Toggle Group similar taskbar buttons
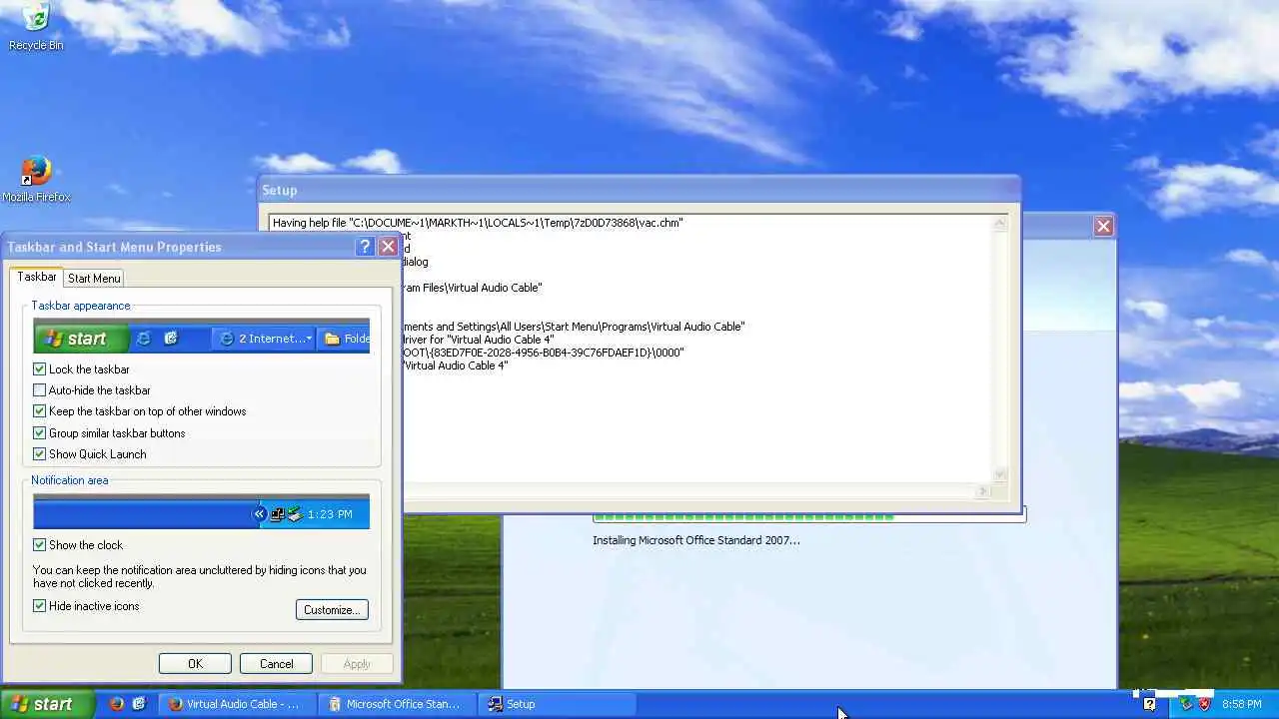The height and width of the screenshot is (719, 1279). tap(40, 433)
